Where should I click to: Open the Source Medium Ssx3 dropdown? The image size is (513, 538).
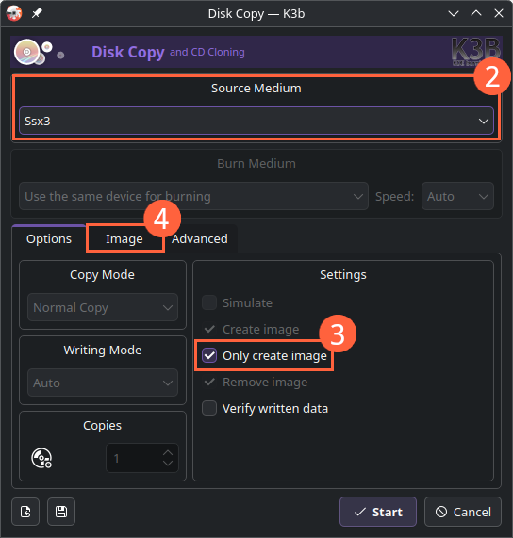[256, 121]
